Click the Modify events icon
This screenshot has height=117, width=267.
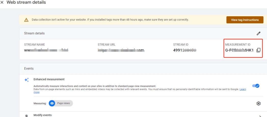(x=26, y=116)
